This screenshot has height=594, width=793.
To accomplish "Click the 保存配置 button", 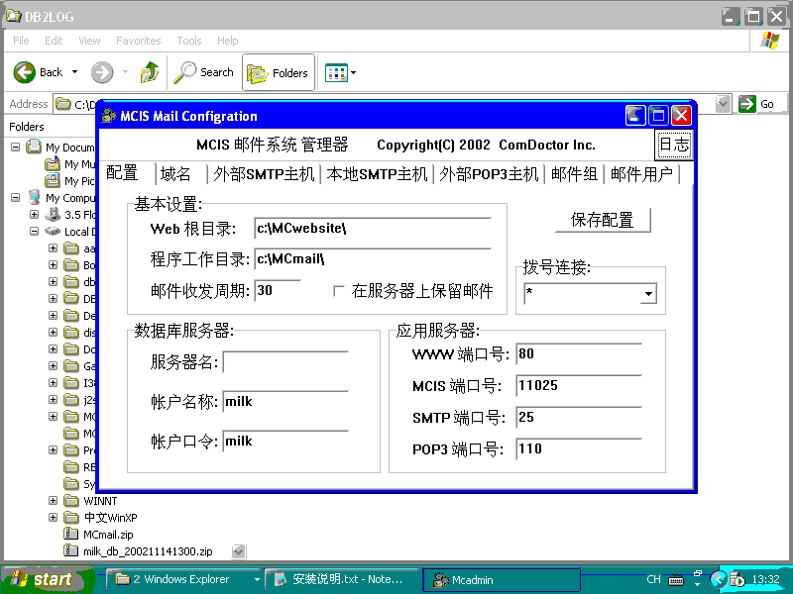I will pos(603,220).
